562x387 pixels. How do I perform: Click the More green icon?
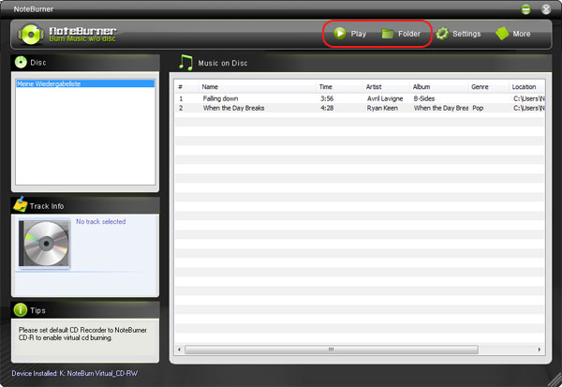[502, 34]
